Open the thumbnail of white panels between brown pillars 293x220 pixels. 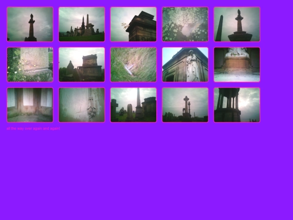pos(30,105)
